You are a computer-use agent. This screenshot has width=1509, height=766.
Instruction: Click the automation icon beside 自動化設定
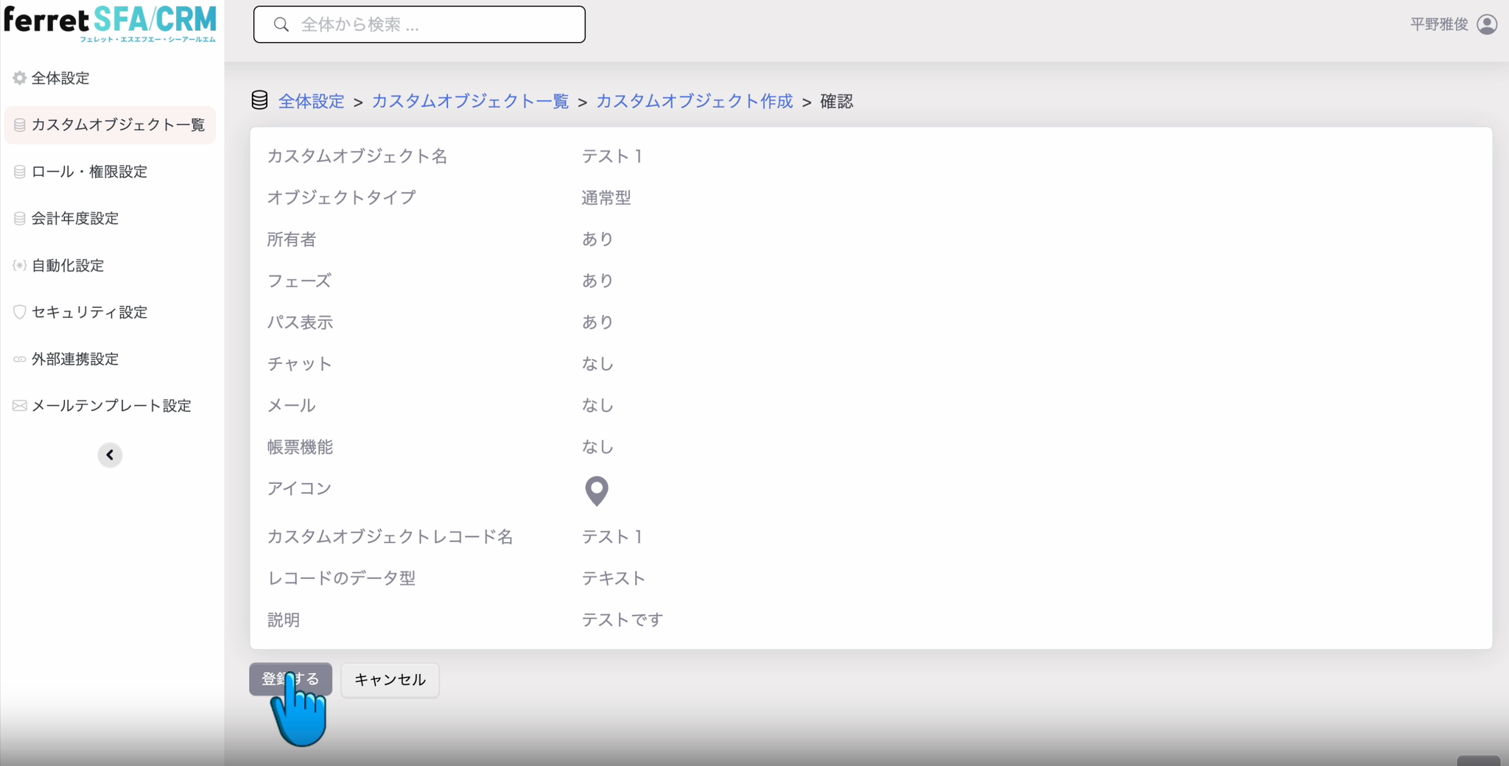(x=20, y=265)
